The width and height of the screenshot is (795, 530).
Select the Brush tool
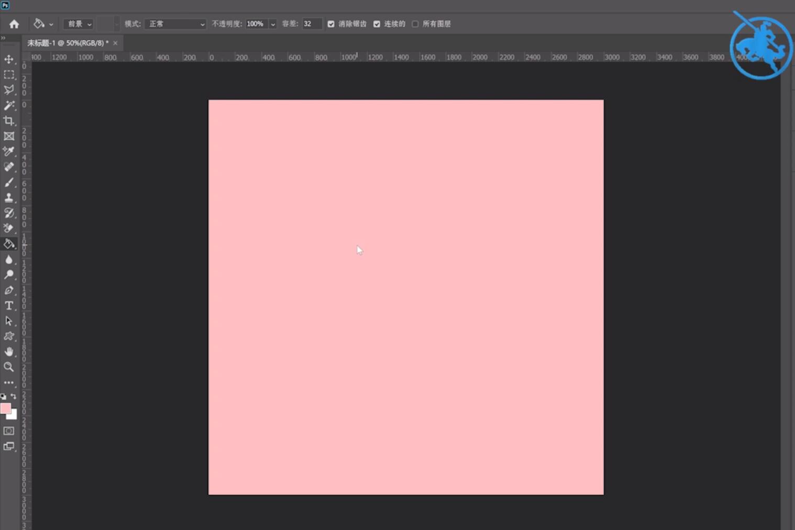click(x=9, y=182)
